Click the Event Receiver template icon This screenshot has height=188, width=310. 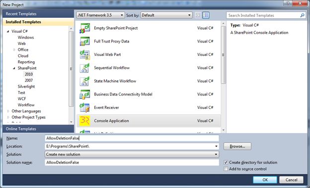[84, 107]
